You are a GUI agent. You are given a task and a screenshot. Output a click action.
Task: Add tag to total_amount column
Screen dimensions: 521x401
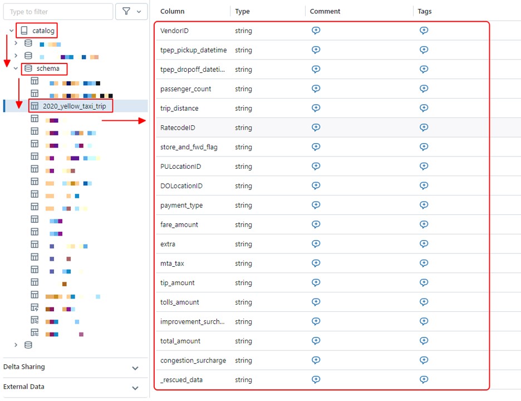(424, 341)
